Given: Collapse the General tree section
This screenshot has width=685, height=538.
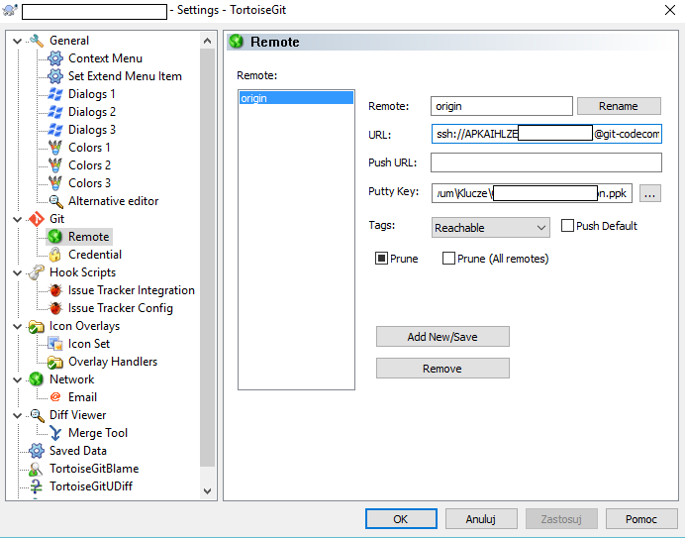Looking at the screenshot, I should click(x=17, y=41).
